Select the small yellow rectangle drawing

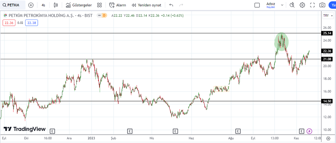221,89
